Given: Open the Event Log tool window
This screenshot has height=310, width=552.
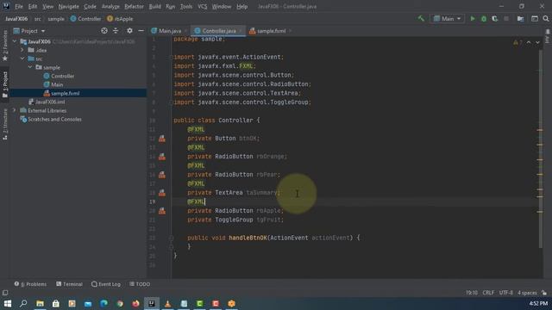Looking at the screenshot, I should [x=106, y=284].
